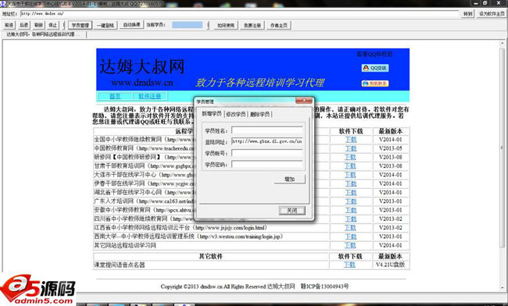
Task: Switch to the 删除学员 tab
Action: coord(259,114)
